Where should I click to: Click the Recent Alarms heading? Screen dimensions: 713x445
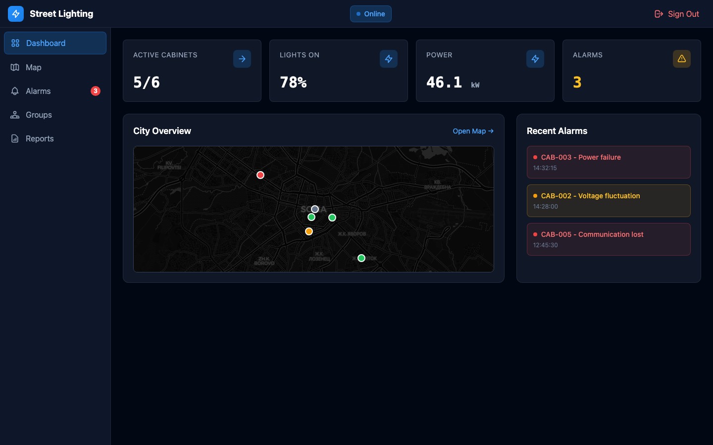point(557,131)
